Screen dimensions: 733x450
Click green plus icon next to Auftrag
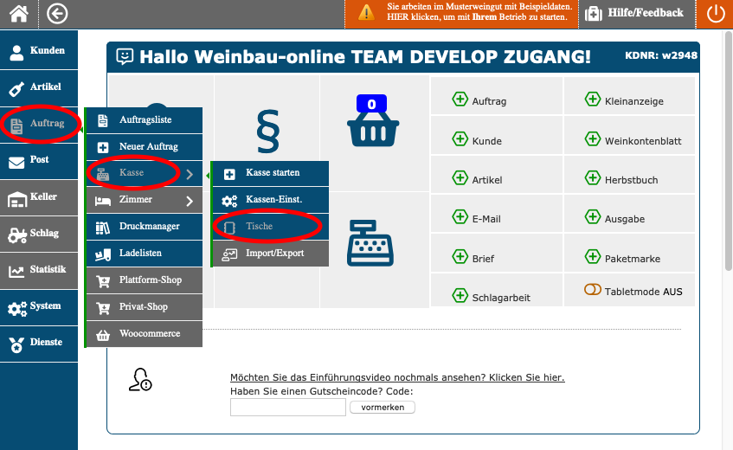[460, 100]
